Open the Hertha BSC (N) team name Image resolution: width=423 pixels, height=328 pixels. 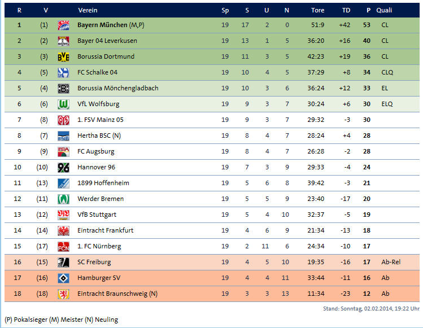(99, 135)
